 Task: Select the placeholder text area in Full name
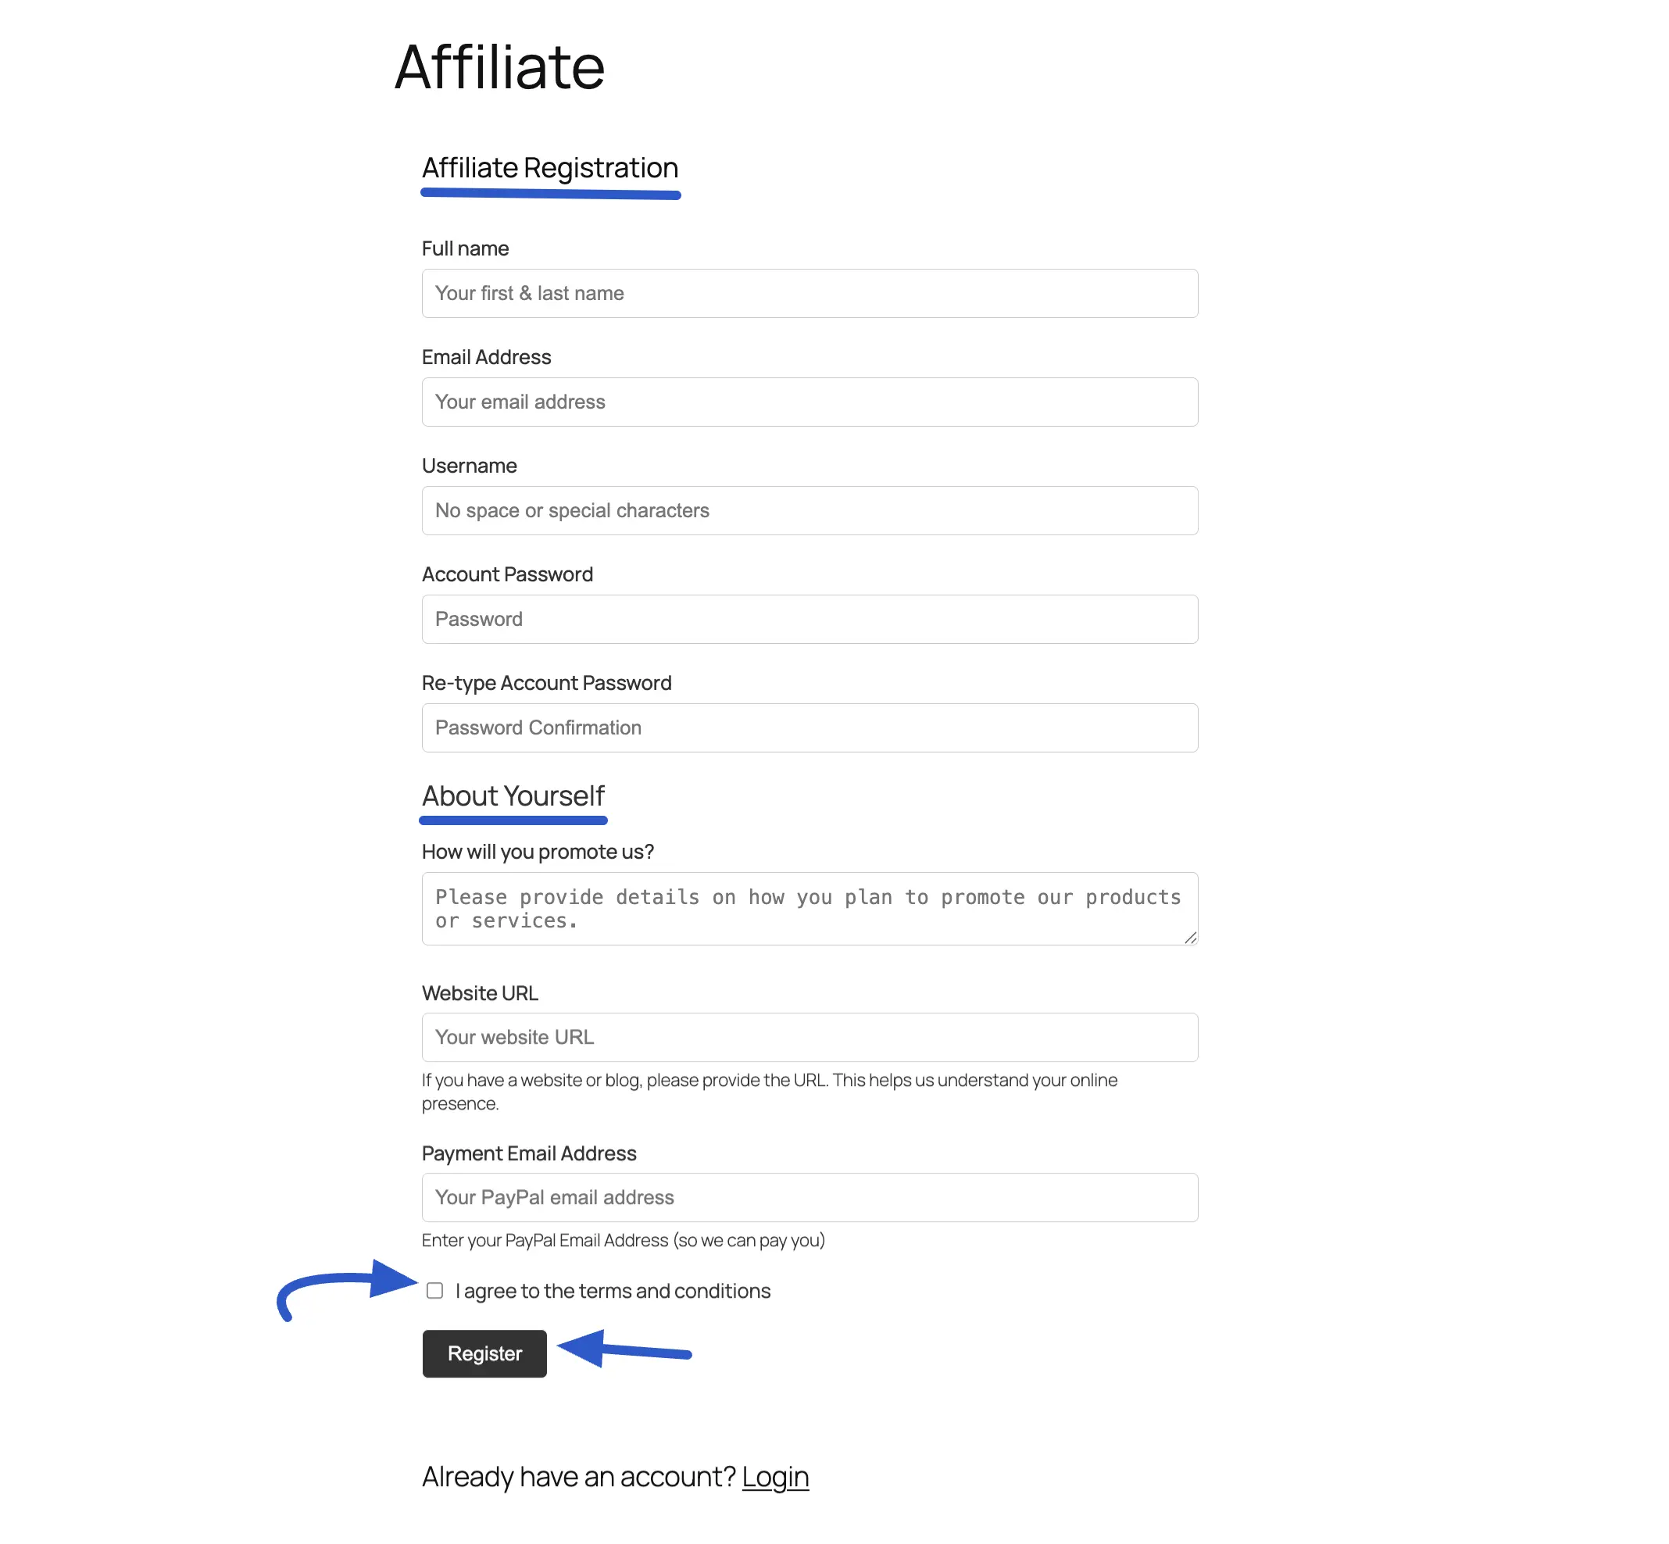pyautogui.click(x=529, y=293)
